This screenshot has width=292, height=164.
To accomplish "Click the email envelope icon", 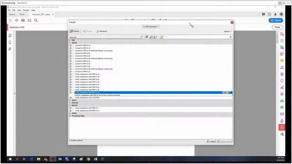I will (x=29, y=20).
